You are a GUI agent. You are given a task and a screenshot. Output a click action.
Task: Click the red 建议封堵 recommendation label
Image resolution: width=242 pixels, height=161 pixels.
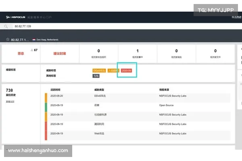60,53
